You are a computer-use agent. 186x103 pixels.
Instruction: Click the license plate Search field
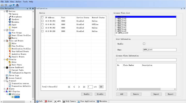(146, 60)
